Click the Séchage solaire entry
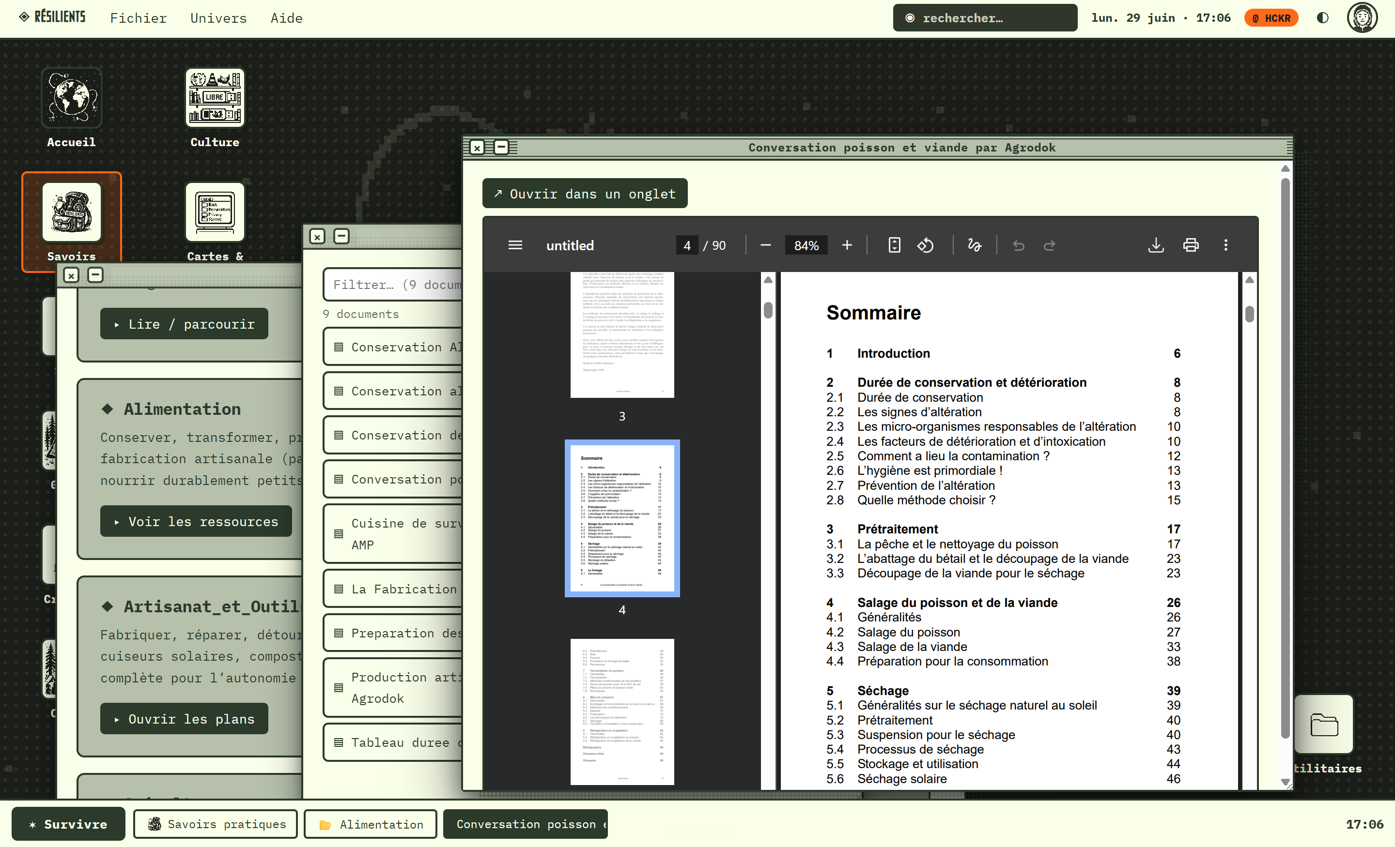 901,779
